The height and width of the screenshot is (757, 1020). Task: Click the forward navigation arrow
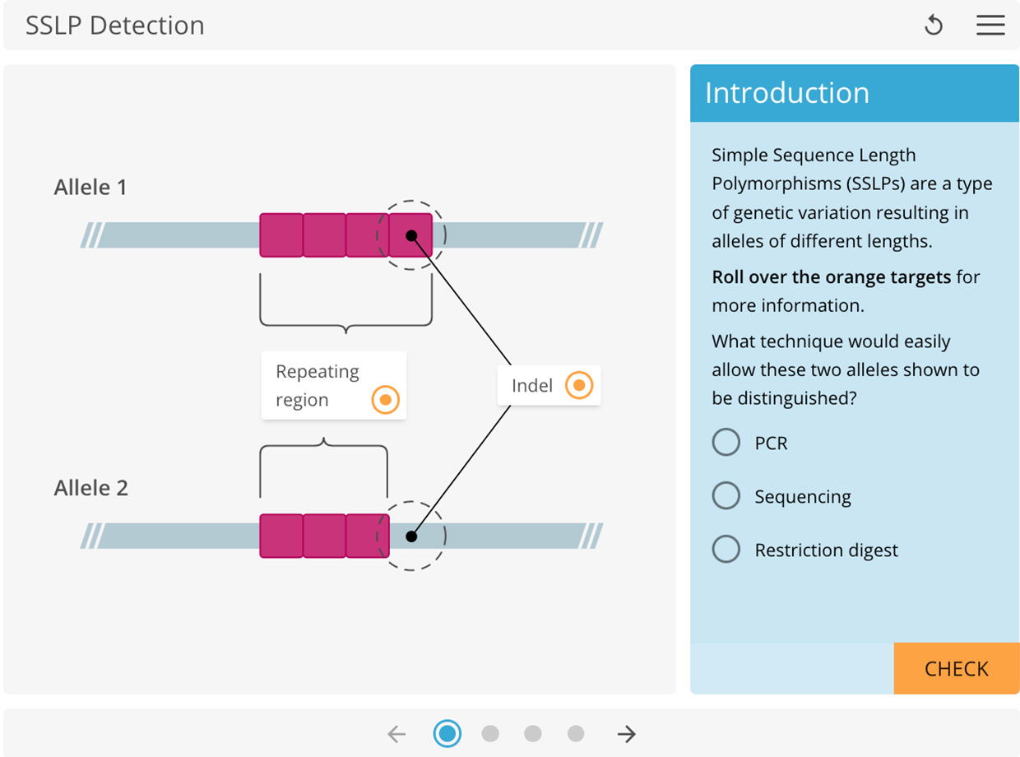[626, 733]
